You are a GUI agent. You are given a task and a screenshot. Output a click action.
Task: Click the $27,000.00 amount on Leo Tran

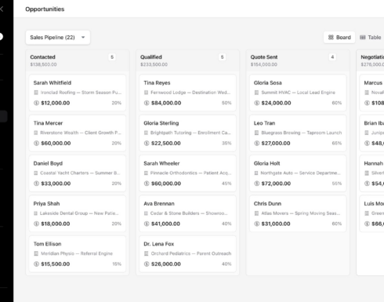(x=276, y=144)
